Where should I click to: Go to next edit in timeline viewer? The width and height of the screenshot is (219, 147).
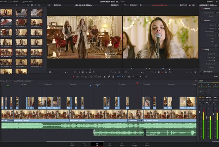tap(166, 72)
